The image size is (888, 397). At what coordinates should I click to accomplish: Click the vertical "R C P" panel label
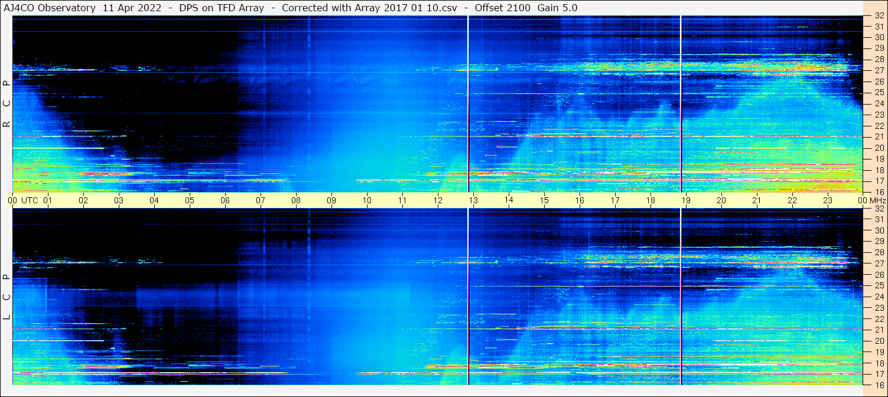click(6, 104)
